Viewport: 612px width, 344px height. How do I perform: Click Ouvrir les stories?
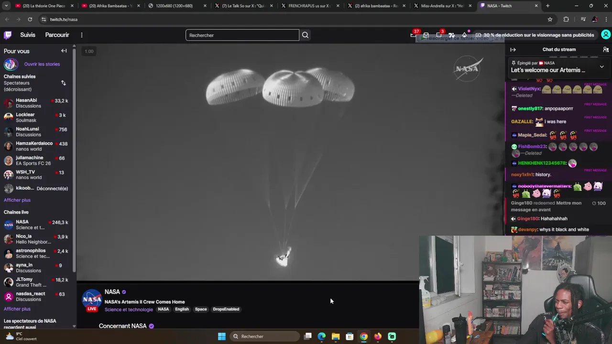coord(42,64)
